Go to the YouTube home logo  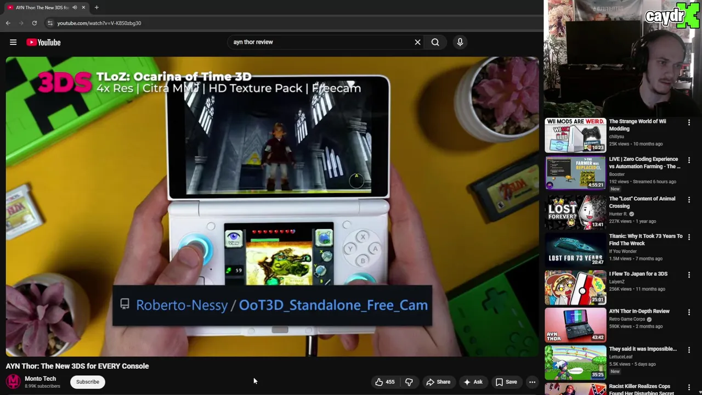(x=43, y=42)
